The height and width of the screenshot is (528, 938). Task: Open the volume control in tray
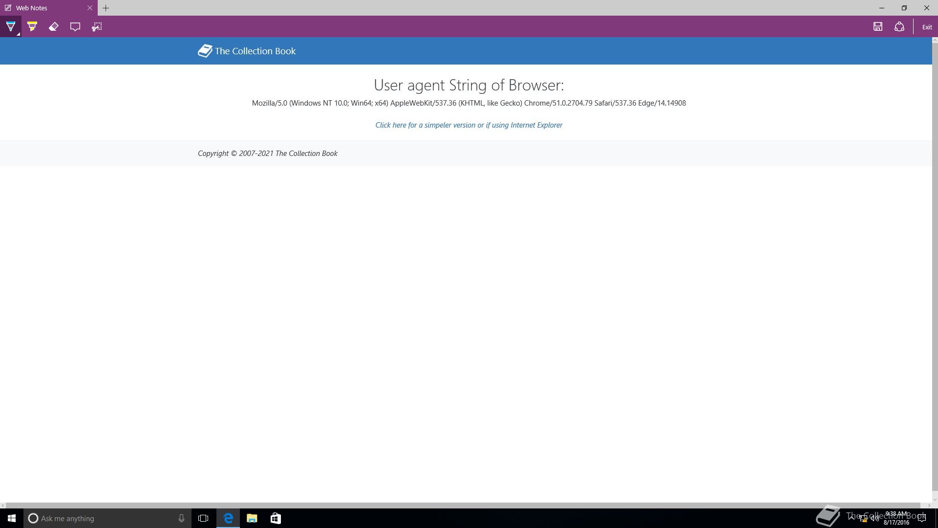[x=874, y=518]
